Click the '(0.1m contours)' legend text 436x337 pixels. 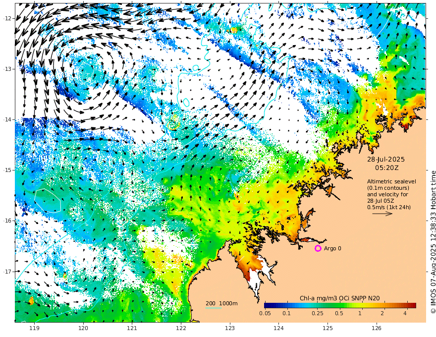click(x=388, y=188)
